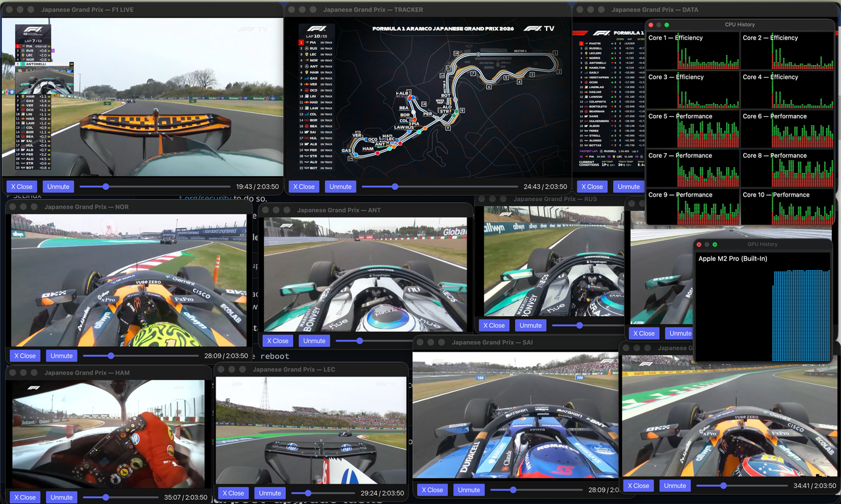Click X Close in the DATA window
The height and width of the screenshot is (504, 841).
(x=592, y=187)
